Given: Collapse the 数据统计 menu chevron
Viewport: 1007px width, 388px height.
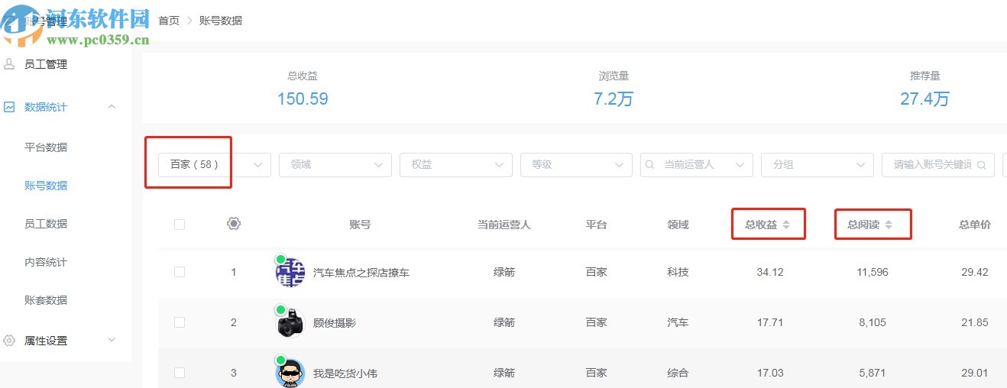Looking at the screenshot, I should tap(112, 107).
